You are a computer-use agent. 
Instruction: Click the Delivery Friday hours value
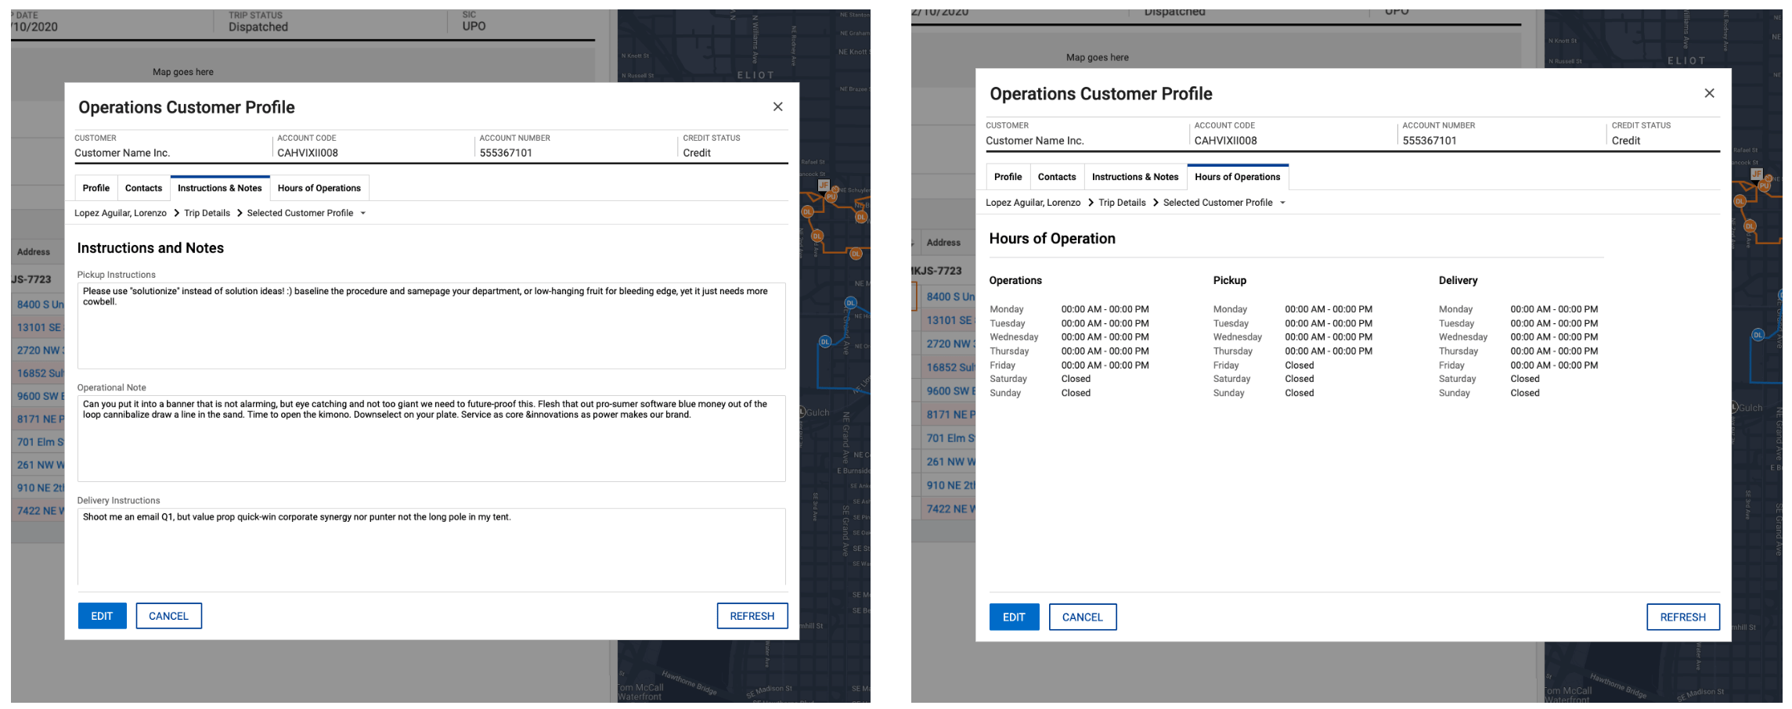click(x=1554, y=365)
